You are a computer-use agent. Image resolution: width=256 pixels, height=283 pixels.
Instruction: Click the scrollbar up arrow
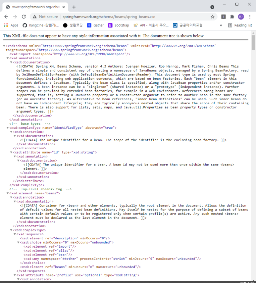(253, 33)
